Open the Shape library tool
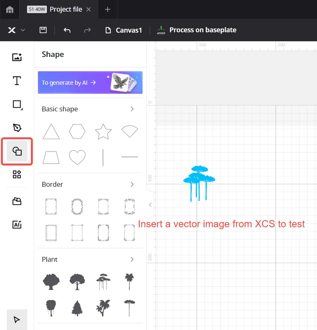This screenshot has width=317, height=330. 17,151
